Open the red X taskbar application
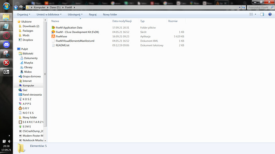The height and width of the screenshot is (154, 275). tap(6, 63)
